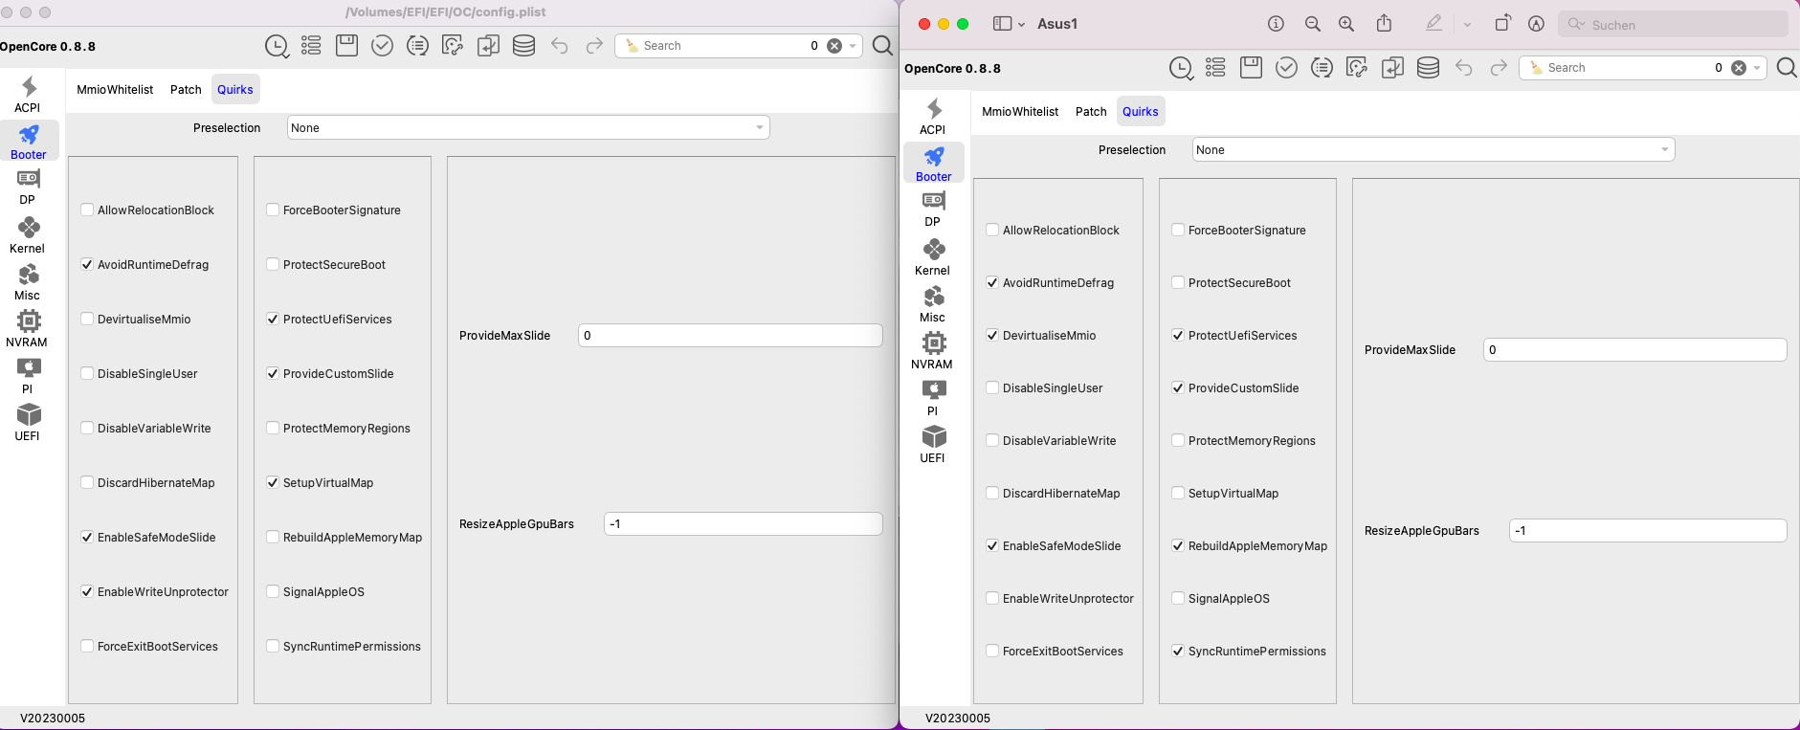Click the magnifying glass icon in config.plist window
1800x730 pixels.
882,46
